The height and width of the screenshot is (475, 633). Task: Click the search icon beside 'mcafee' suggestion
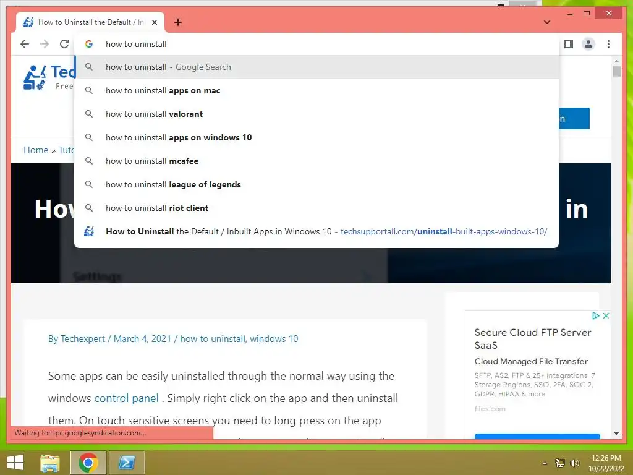click(89, 161)
